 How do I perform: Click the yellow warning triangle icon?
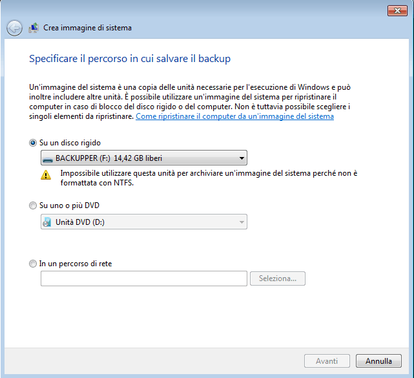tap(46, 174)
